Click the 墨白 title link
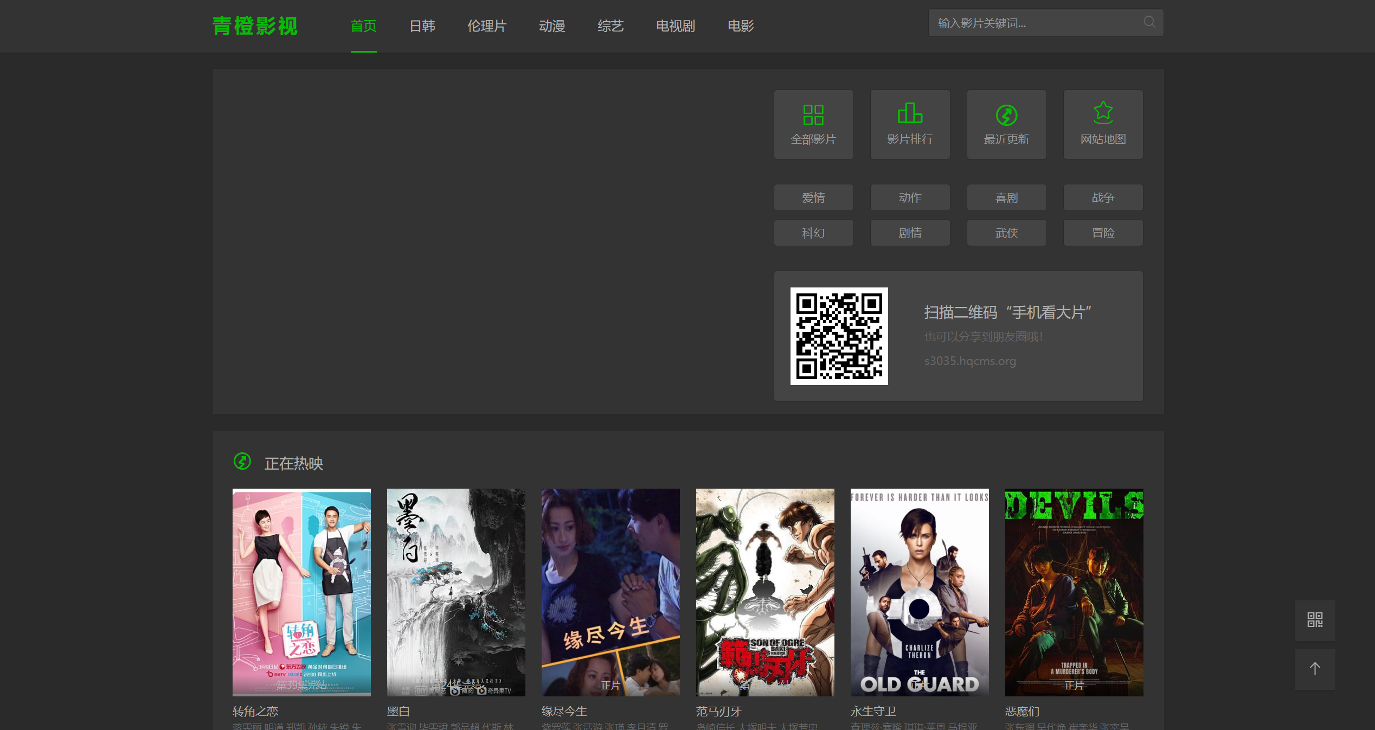The width and height of the screenshot is (1375, 730). click(x=399, y=711)
